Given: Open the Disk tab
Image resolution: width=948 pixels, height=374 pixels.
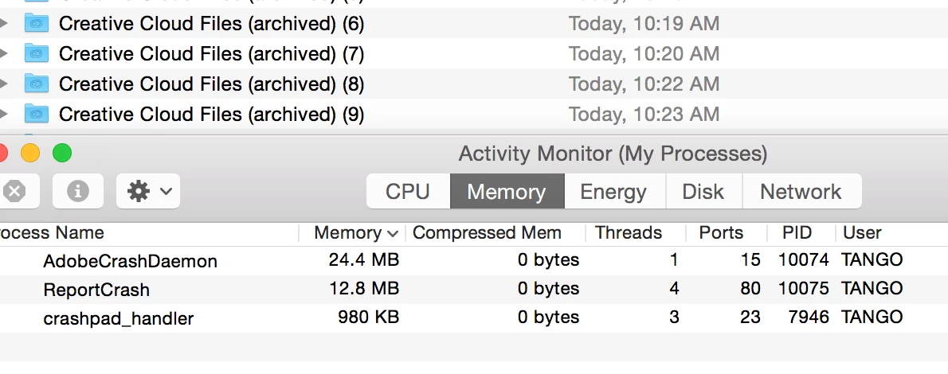Looking at the screenshot, I should 703,191.
